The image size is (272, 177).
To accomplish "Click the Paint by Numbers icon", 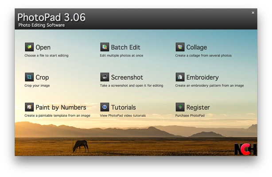I will [x=29, y=107].
